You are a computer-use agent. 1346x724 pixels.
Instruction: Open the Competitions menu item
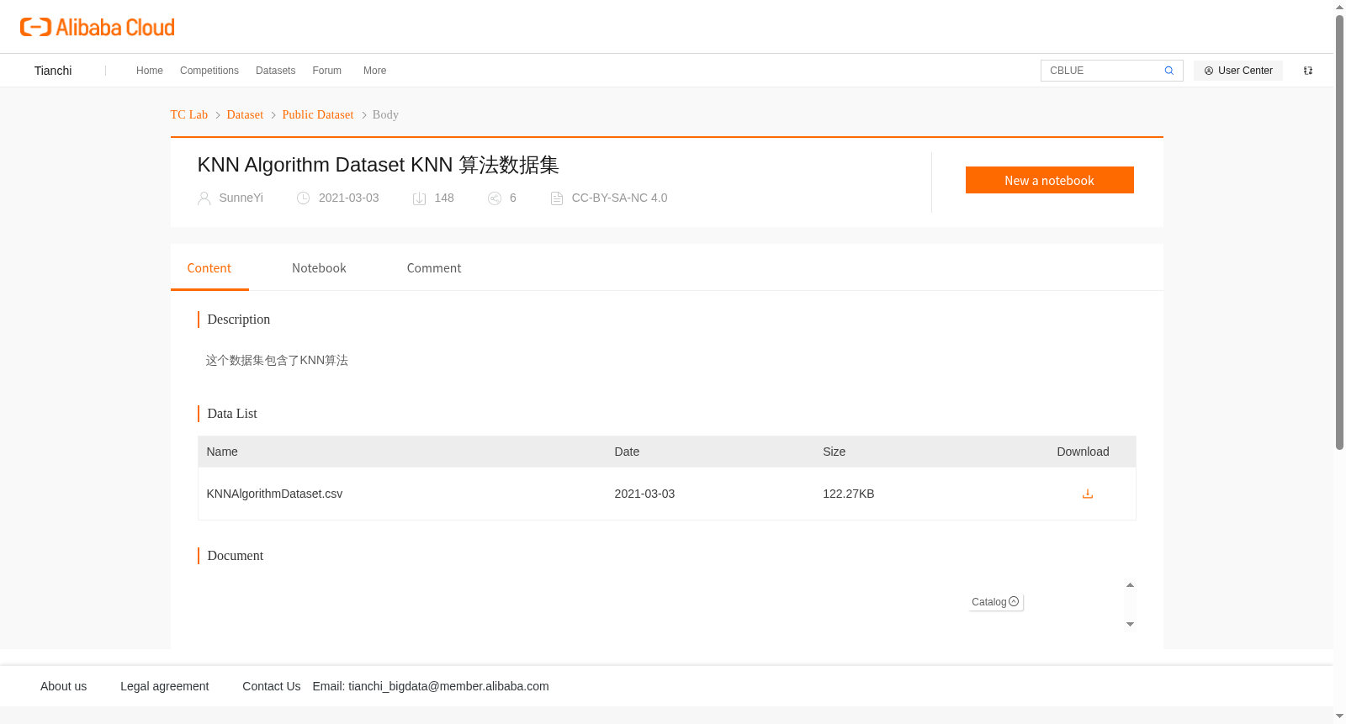[209, 71]
